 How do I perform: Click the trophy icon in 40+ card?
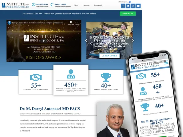(x=106, y=77)
